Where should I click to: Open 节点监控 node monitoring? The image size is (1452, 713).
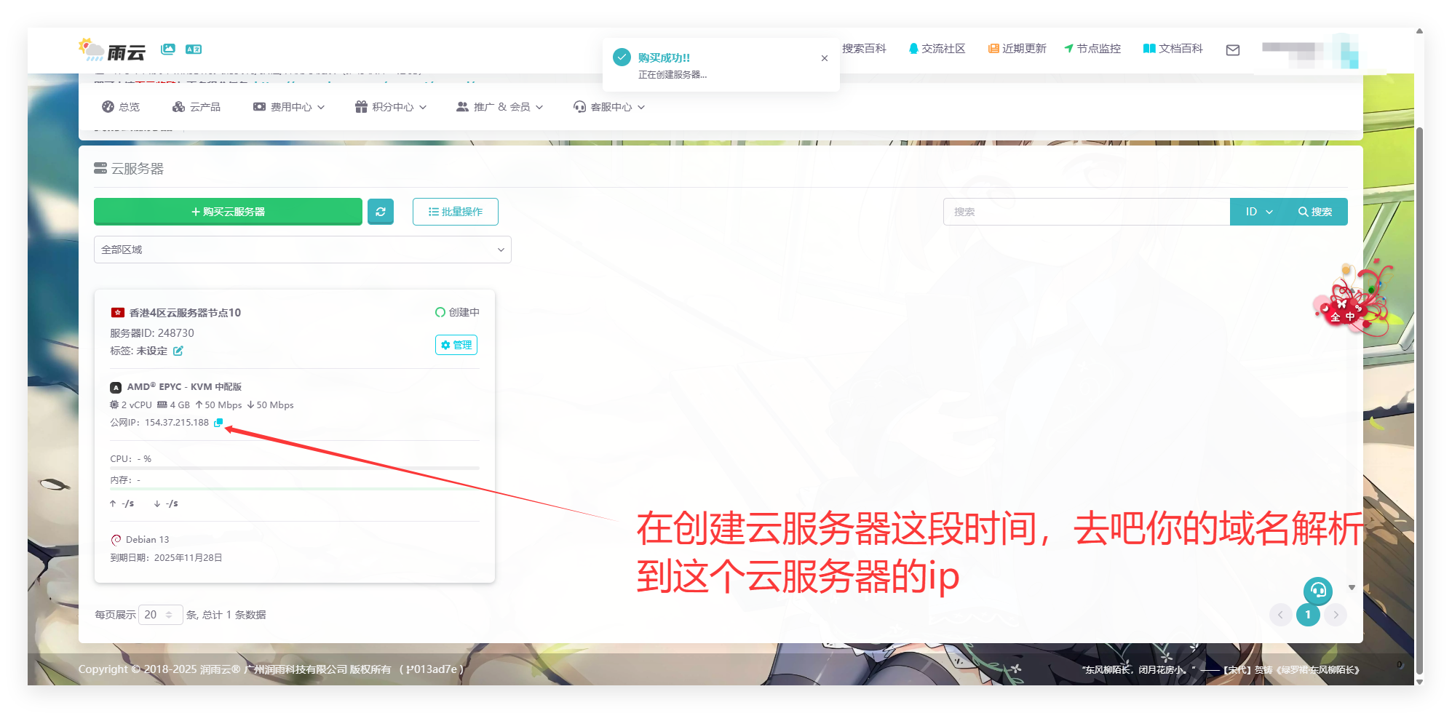click(x=1092, y=48)
